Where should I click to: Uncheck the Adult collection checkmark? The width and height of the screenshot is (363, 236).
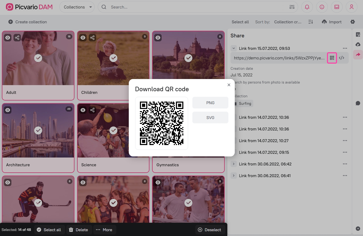(38, 58)
